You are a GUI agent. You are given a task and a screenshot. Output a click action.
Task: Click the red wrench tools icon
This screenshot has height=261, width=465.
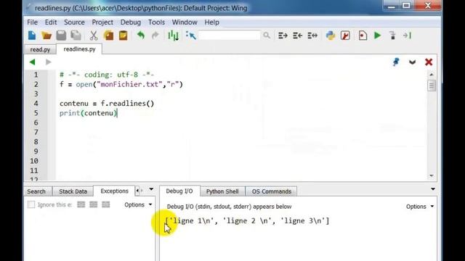click(x=345, y=36)
